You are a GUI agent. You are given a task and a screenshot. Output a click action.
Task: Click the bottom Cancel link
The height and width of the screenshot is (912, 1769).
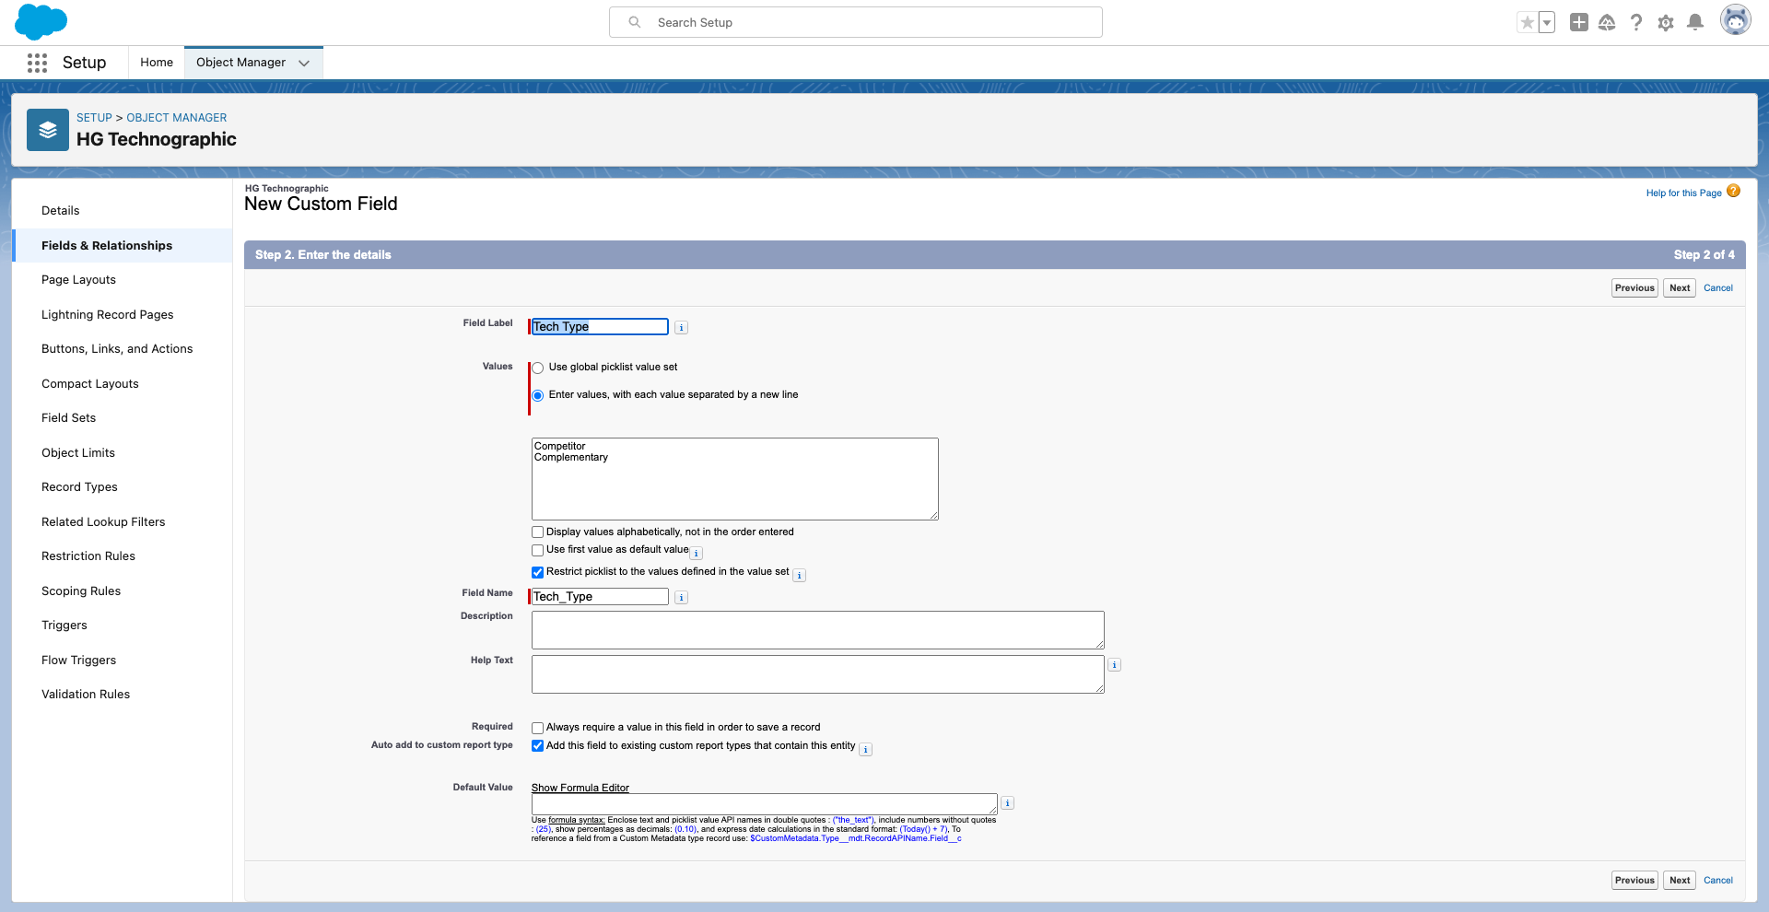[1718, 881]
